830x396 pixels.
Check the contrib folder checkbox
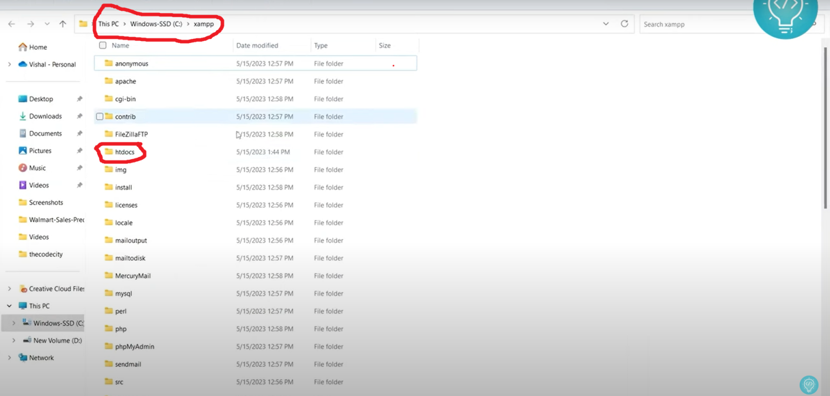coord(99,117)
